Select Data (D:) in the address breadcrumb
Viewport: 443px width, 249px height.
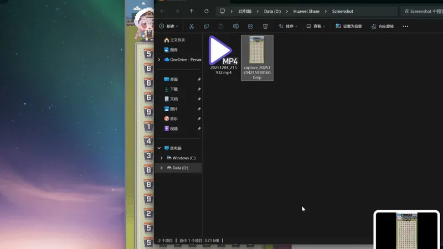[x=272, y=11]
